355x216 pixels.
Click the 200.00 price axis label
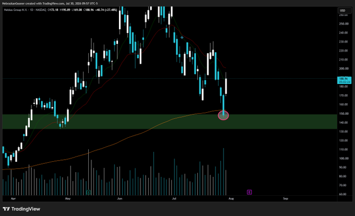(344, 68)
